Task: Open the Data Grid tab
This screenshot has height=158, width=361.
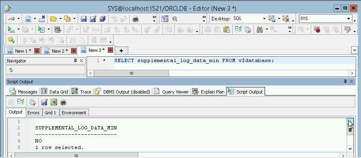Action: click(54, 91)
